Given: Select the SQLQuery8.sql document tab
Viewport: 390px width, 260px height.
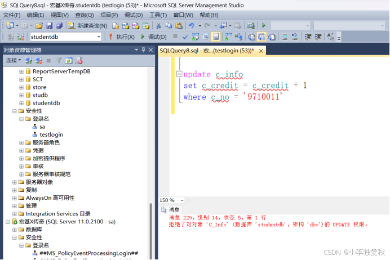Looking at the screenshot, I should coord(207,51).
